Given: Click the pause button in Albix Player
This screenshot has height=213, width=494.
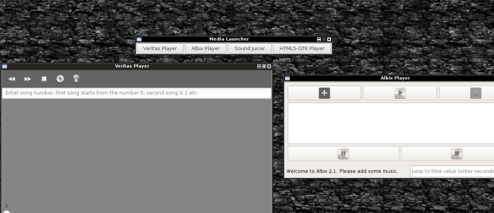Looking at the screenshot, I should (343, 154).
